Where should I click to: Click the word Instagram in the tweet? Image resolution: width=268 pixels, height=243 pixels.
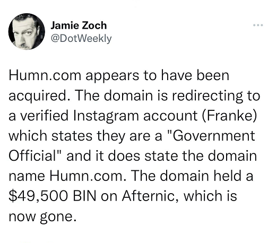click(106, 116)
